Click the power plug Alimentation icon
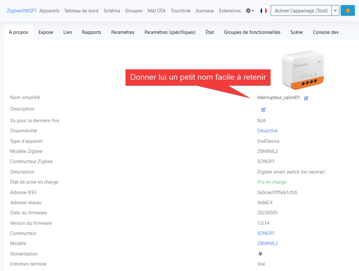This screenshot has width=359, height=271. click(x=260, y=253)
